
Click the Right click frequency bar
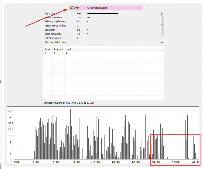coord(103,13)
